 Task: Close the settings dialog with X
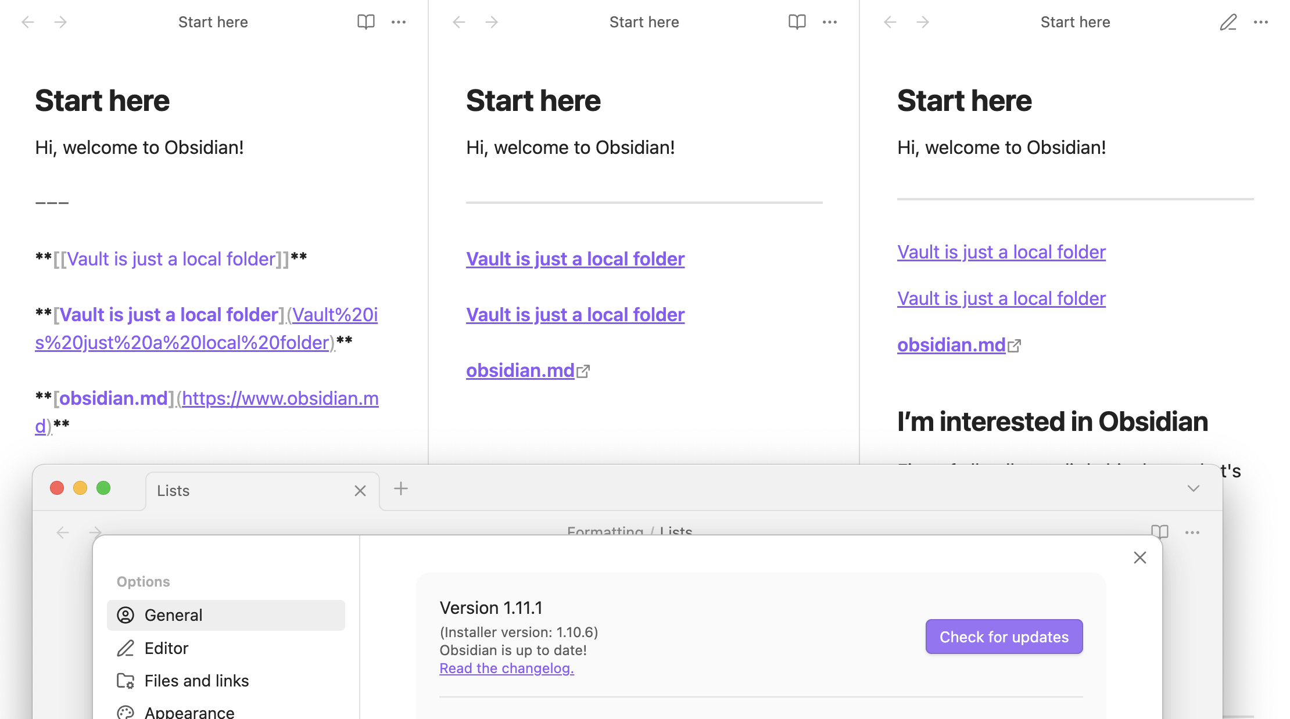(1139, 558)
